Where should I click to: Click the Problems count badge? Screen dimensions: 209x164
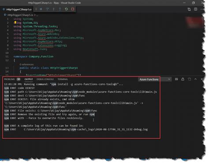coord(19,79)
